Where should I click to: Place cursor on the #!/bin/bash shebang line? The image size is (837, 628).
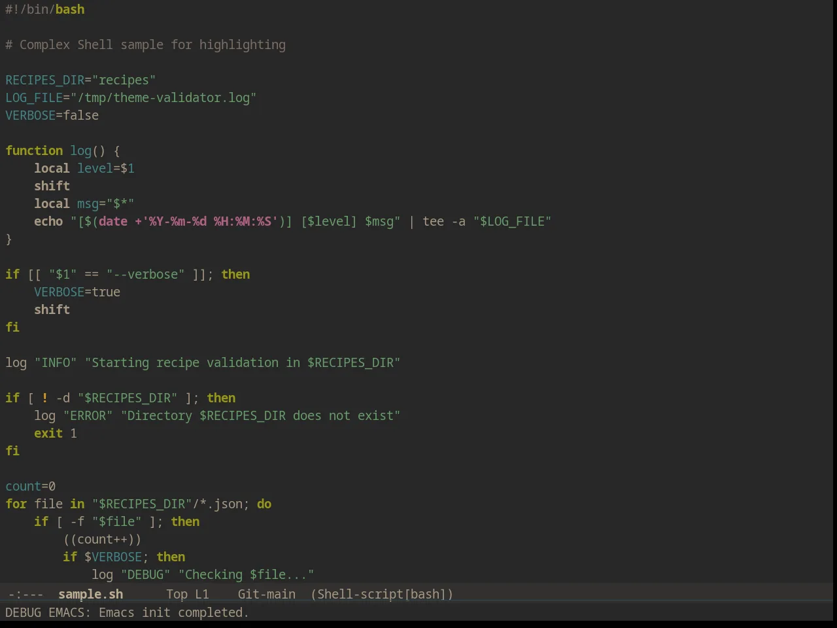pyautogui.click(x=44, y=9)
